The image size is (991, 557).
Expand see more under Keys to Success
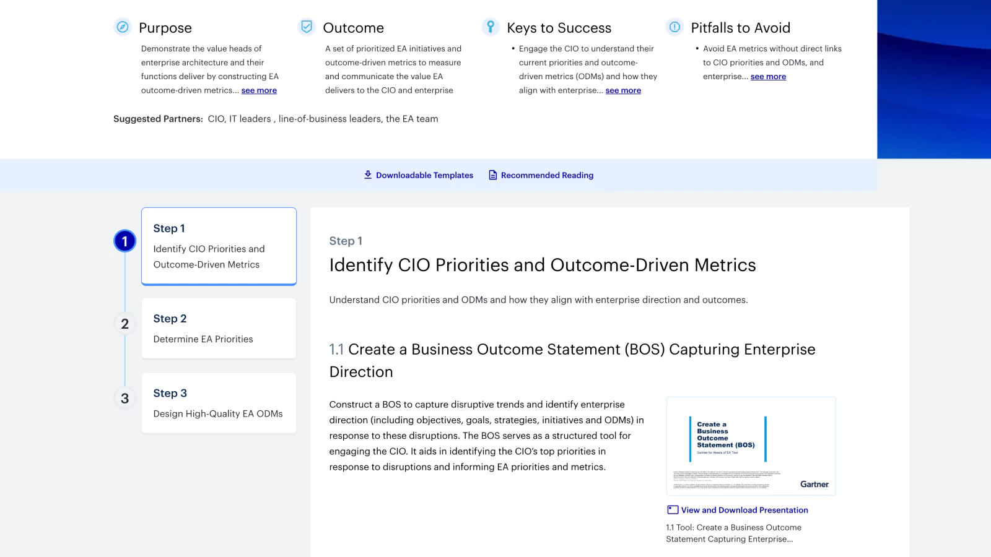(623, 90)
